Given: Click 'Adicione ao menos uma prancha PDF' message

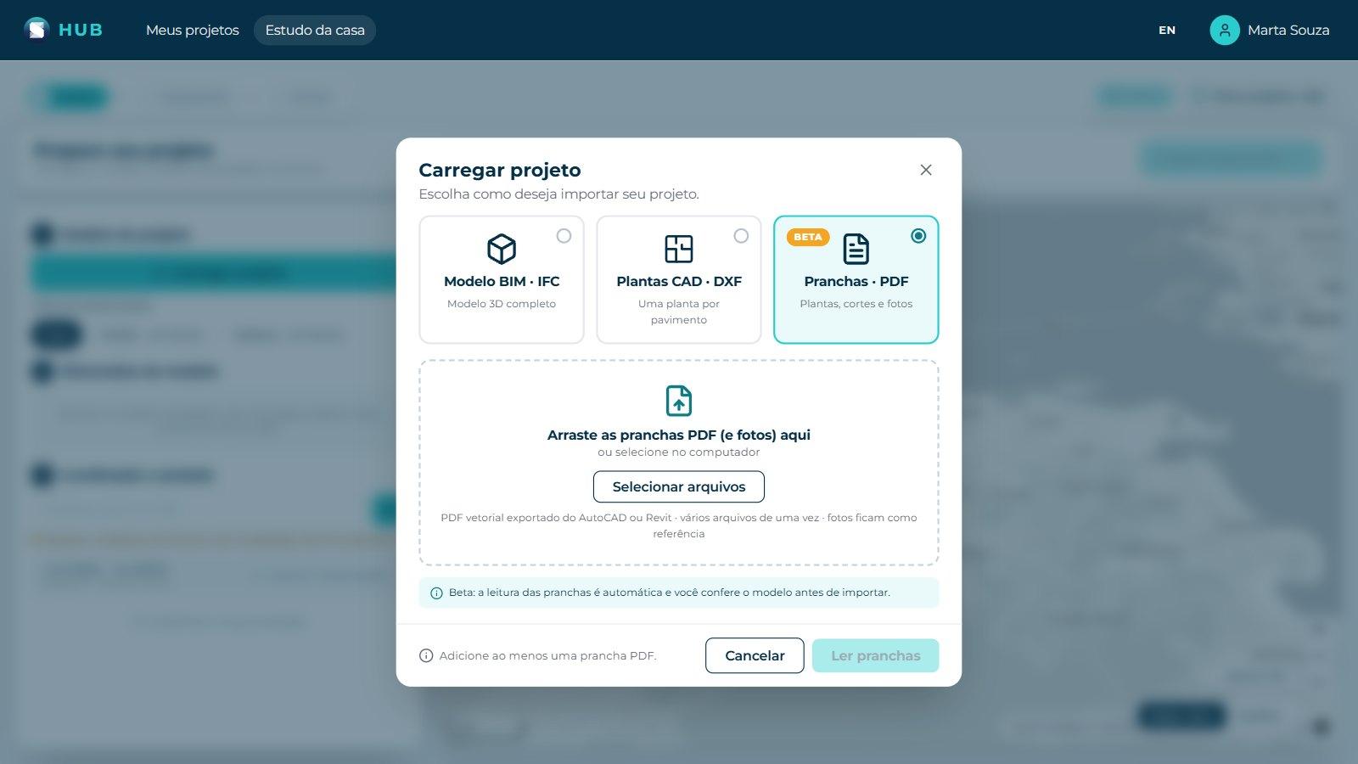Looking at the screenshot, I should pos(547,655).
